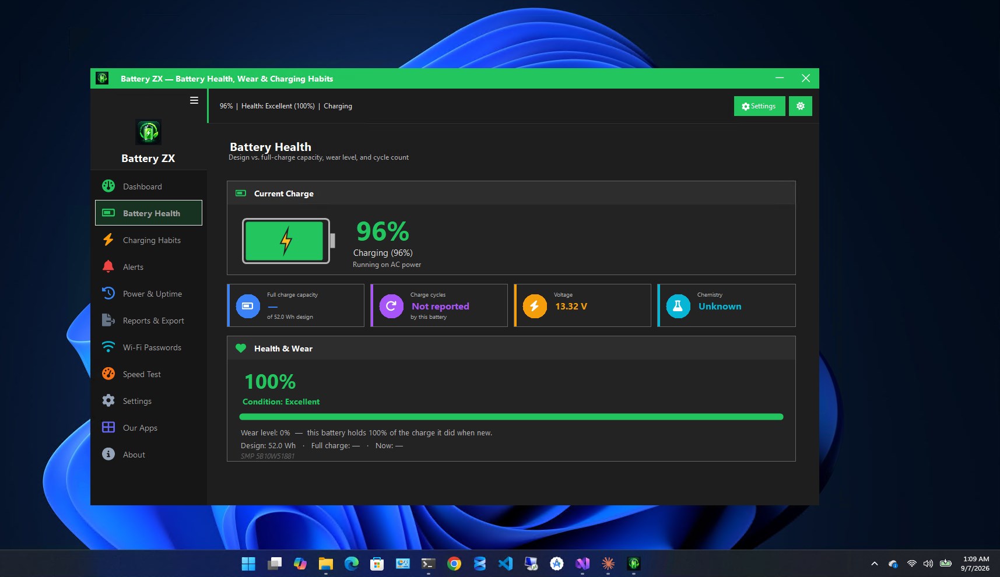Click the Battery ZX logo in sidebar

pos(148,132)
